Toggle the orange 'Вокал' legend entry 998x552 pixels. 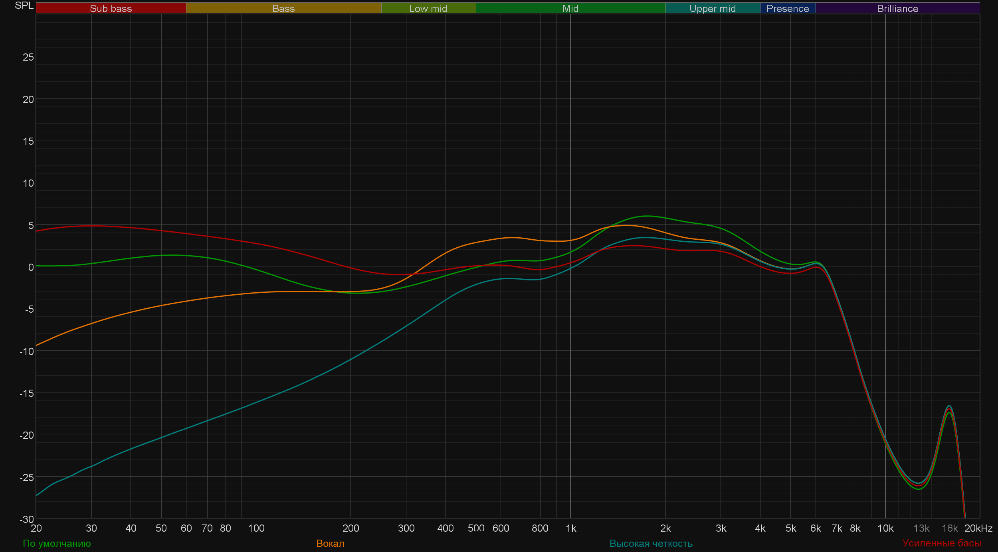click(x=330, y=543)
